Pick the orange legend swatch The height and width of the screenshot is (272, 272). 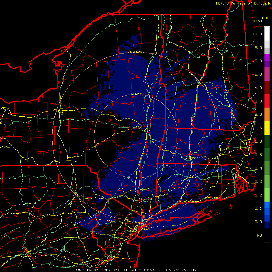pos(267,115)
